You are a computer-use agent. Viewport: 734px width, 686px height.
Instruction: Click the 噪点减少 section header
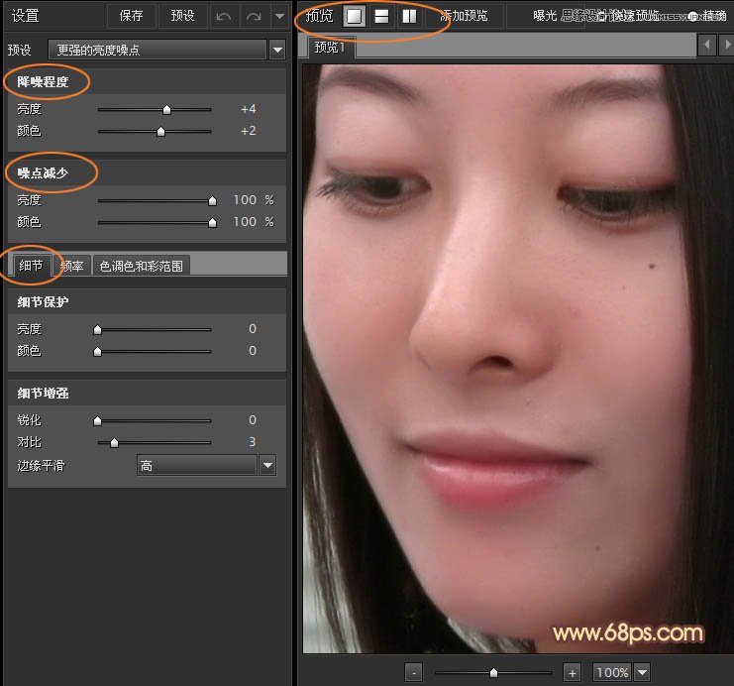point(43,172)
